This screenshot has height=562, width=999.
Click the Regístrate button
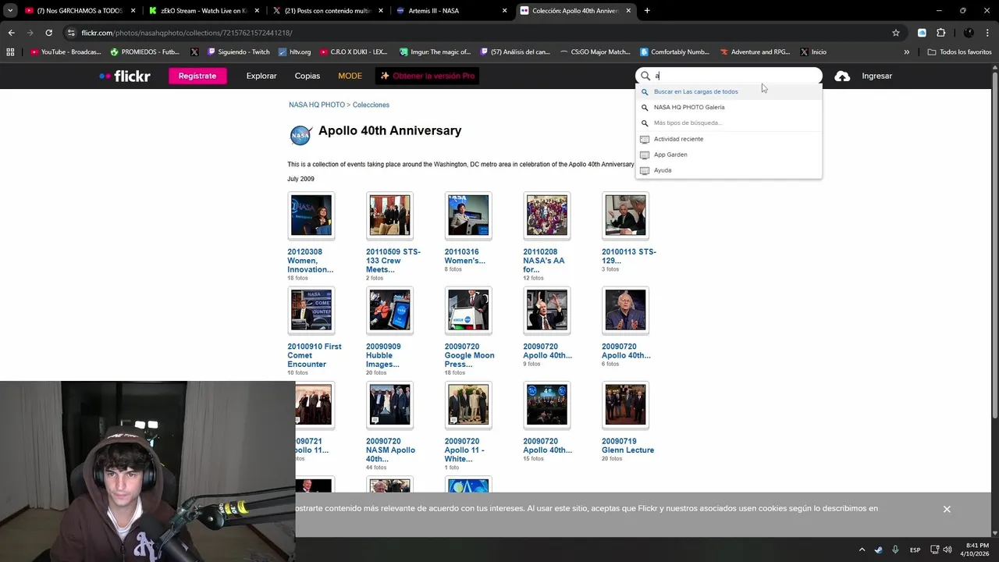[x=197, y=76]
